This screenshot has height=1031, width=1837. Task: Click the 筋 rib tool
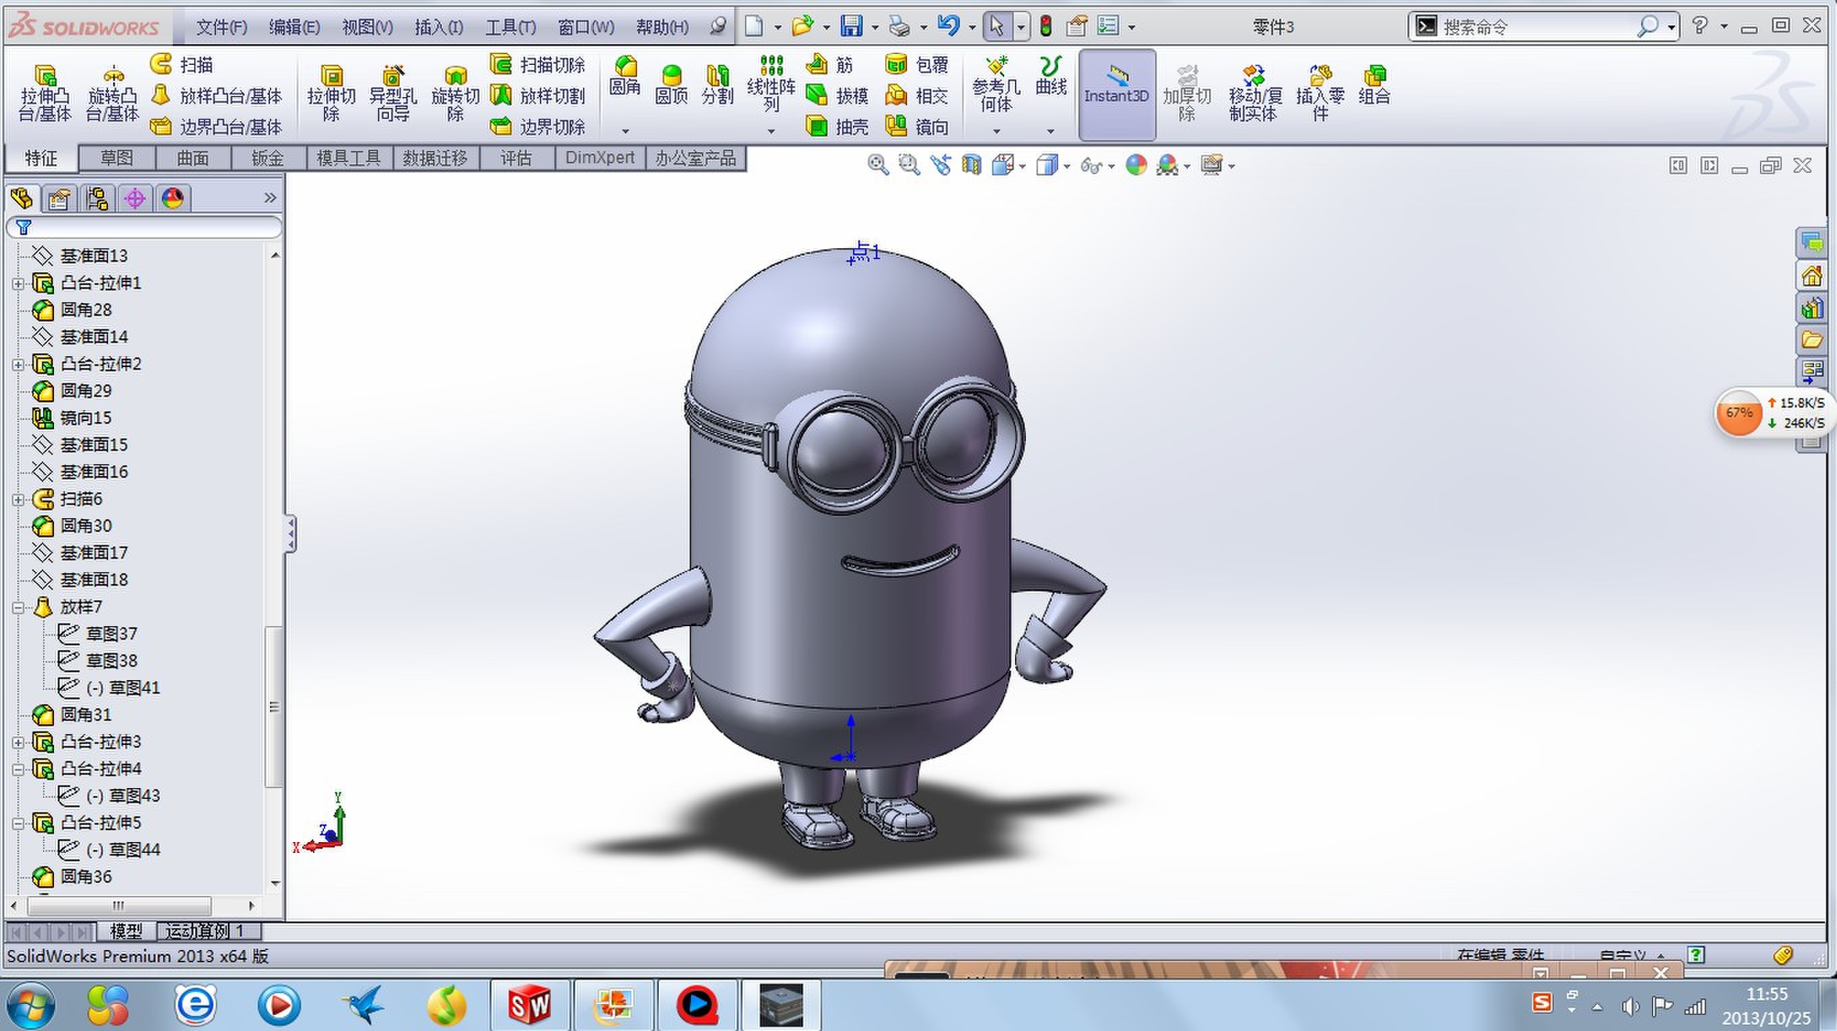click(x=829, y=64)
